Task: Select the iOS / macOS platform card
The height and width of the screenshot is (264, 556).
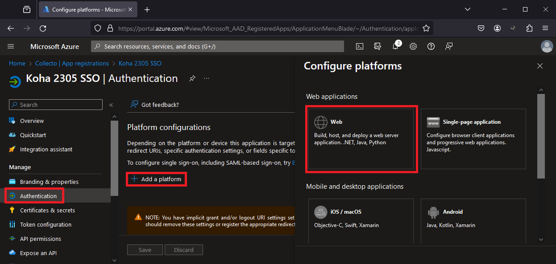Action: (x=361, y=220)
